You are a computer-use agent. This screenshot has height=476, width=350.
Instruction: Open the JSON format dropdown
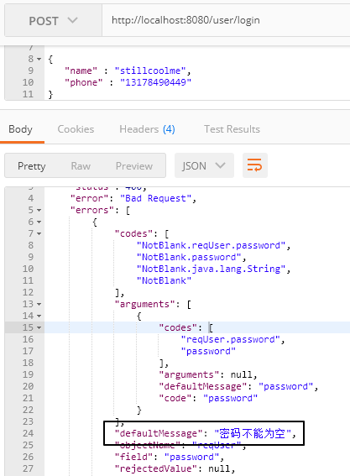(204, 165)
